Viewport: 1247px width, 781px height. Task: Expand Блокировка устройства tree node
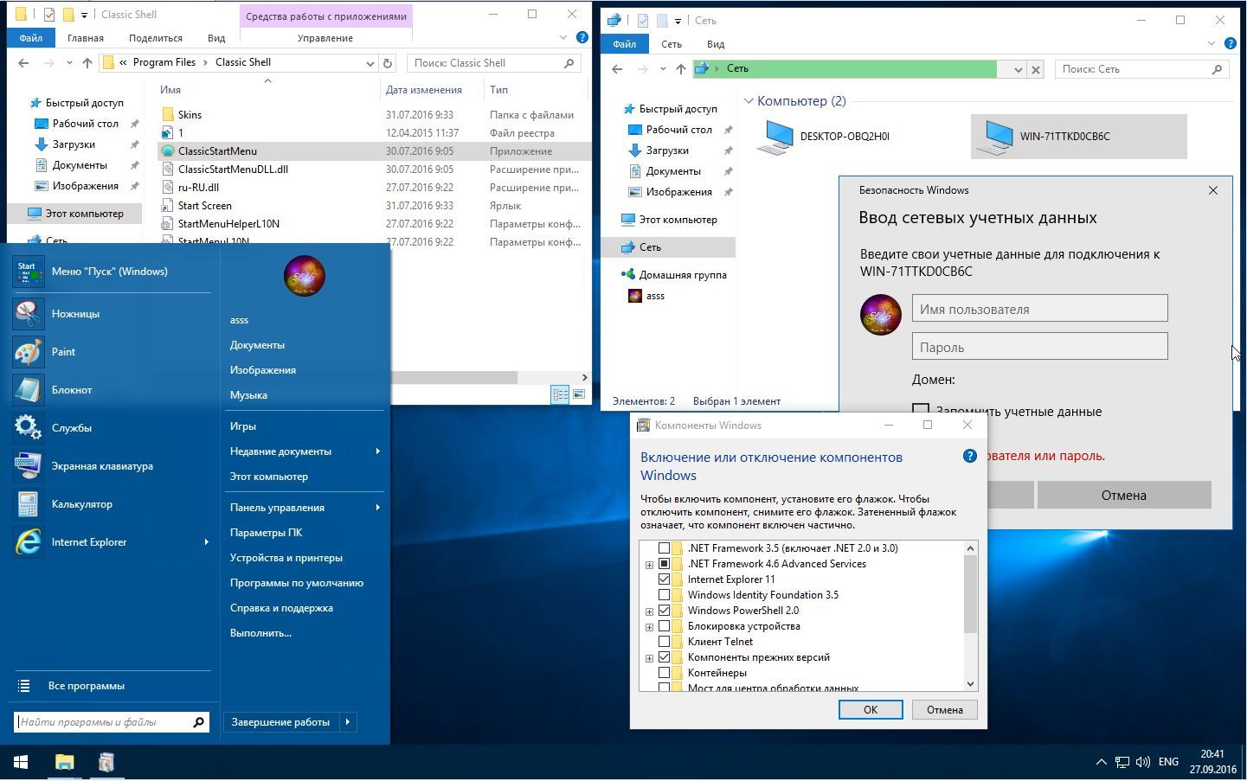coord(649,627)
